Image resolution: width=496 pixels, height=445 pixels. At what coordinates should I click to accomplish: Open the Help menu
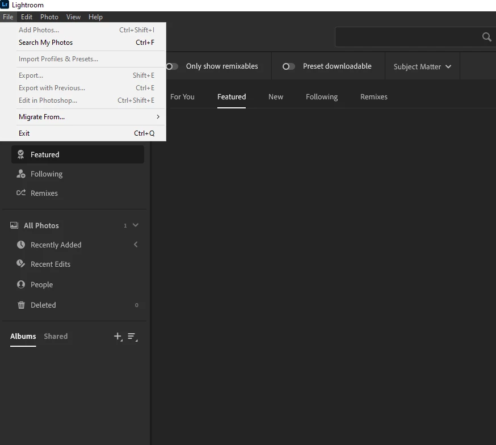[95, 17]
